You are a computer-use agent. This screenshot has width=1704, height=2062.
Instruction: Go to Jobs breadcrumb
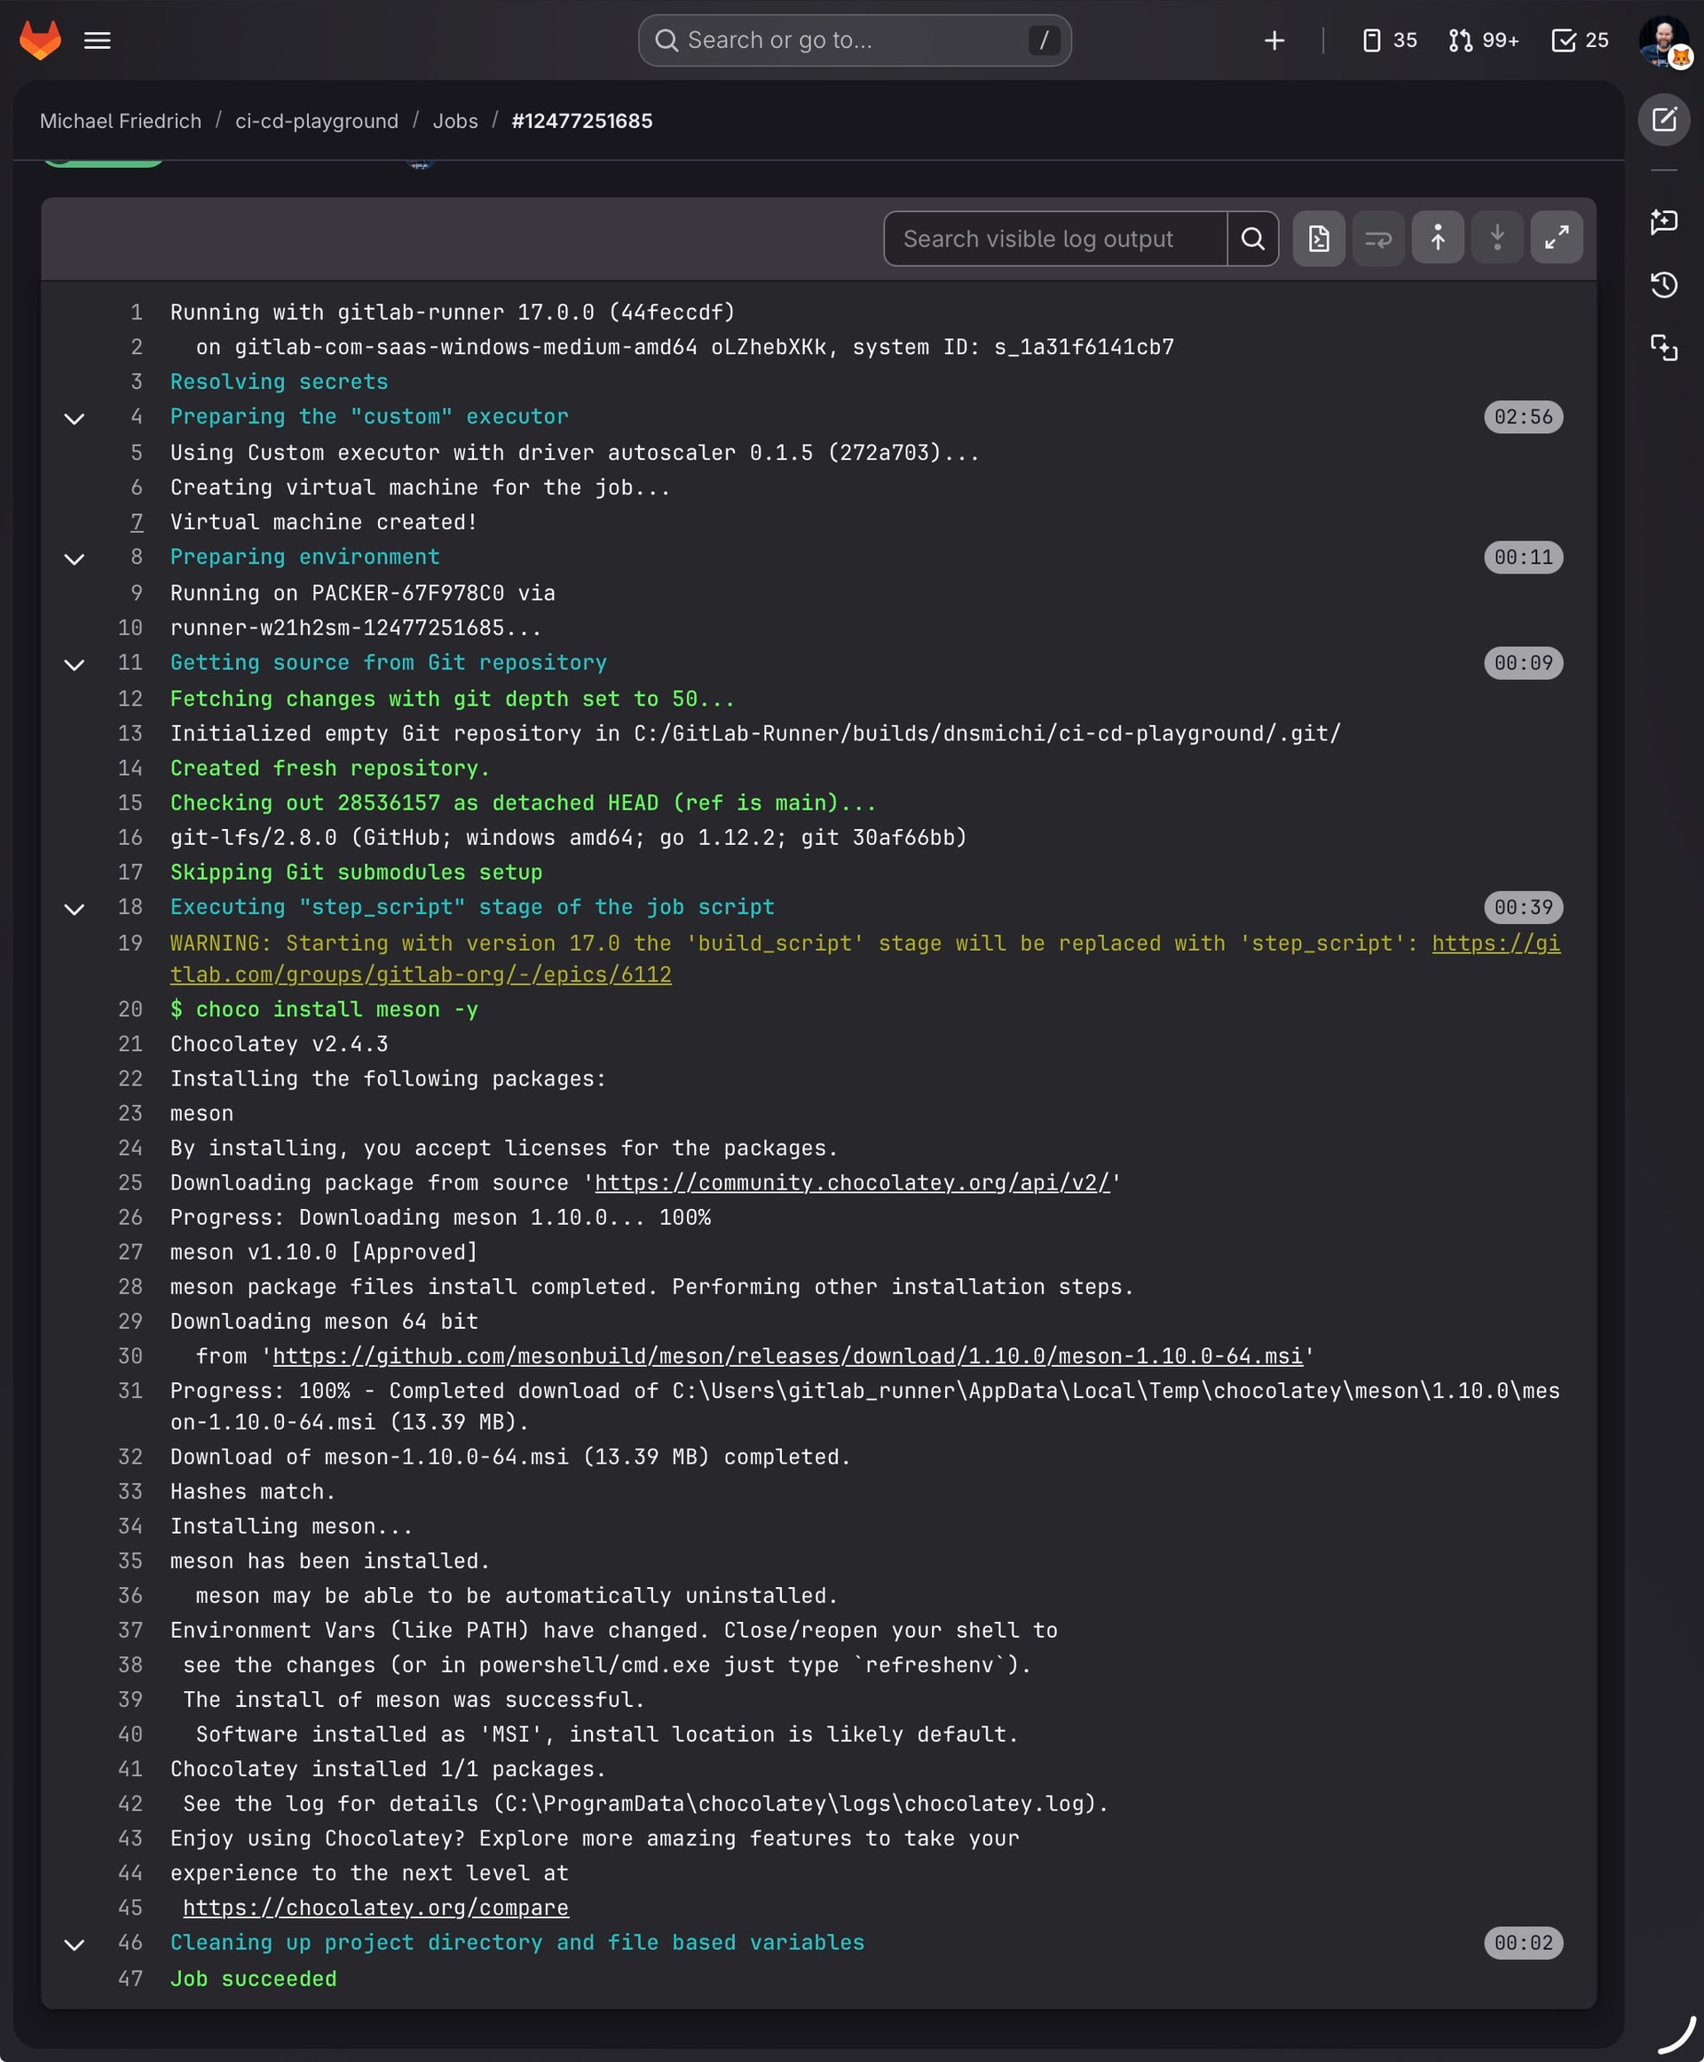click(455, 121)
